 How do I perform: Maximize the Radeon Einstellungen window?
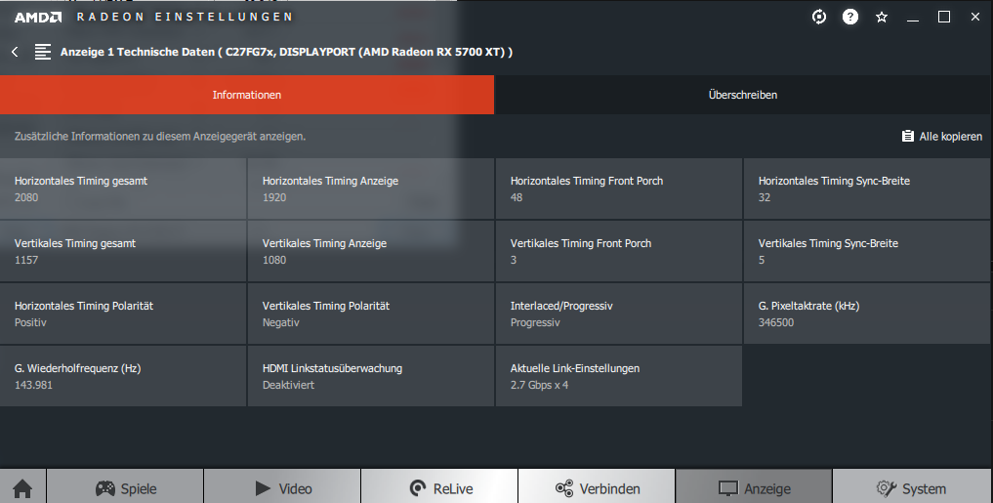pos(943,18)
